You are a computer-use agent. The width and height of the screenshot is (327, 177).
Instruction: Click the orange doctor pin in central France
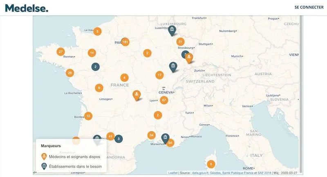pos(136,95)
